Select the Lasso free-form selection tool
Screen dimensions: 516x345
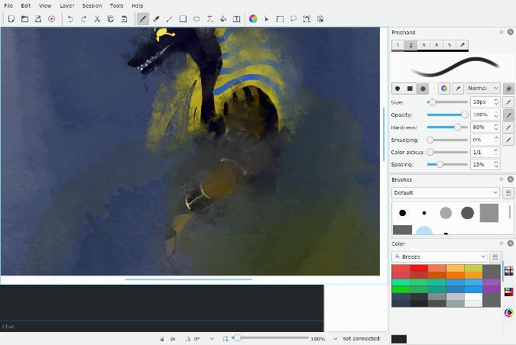click(x=294, y=19)
